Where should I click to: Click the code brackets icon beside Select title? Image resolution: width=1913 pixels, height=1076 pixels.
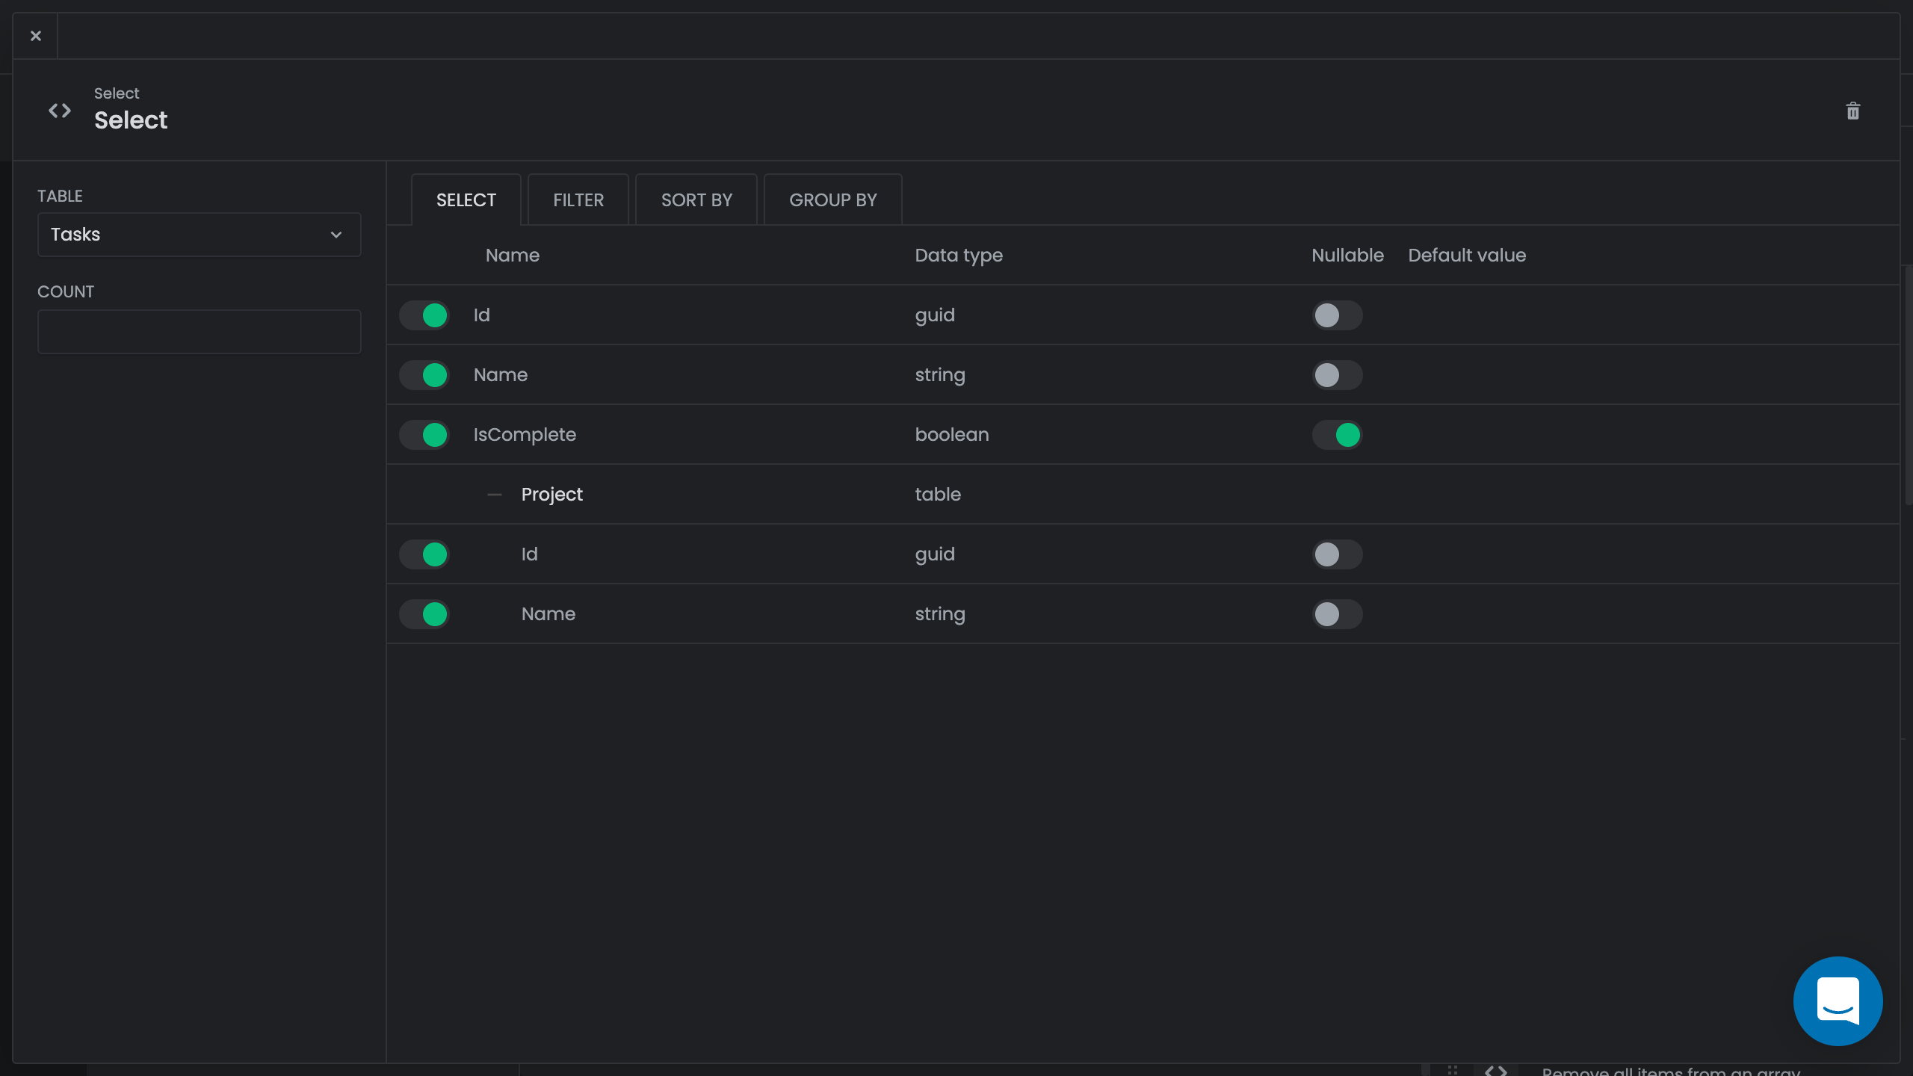tap(60, 111)
